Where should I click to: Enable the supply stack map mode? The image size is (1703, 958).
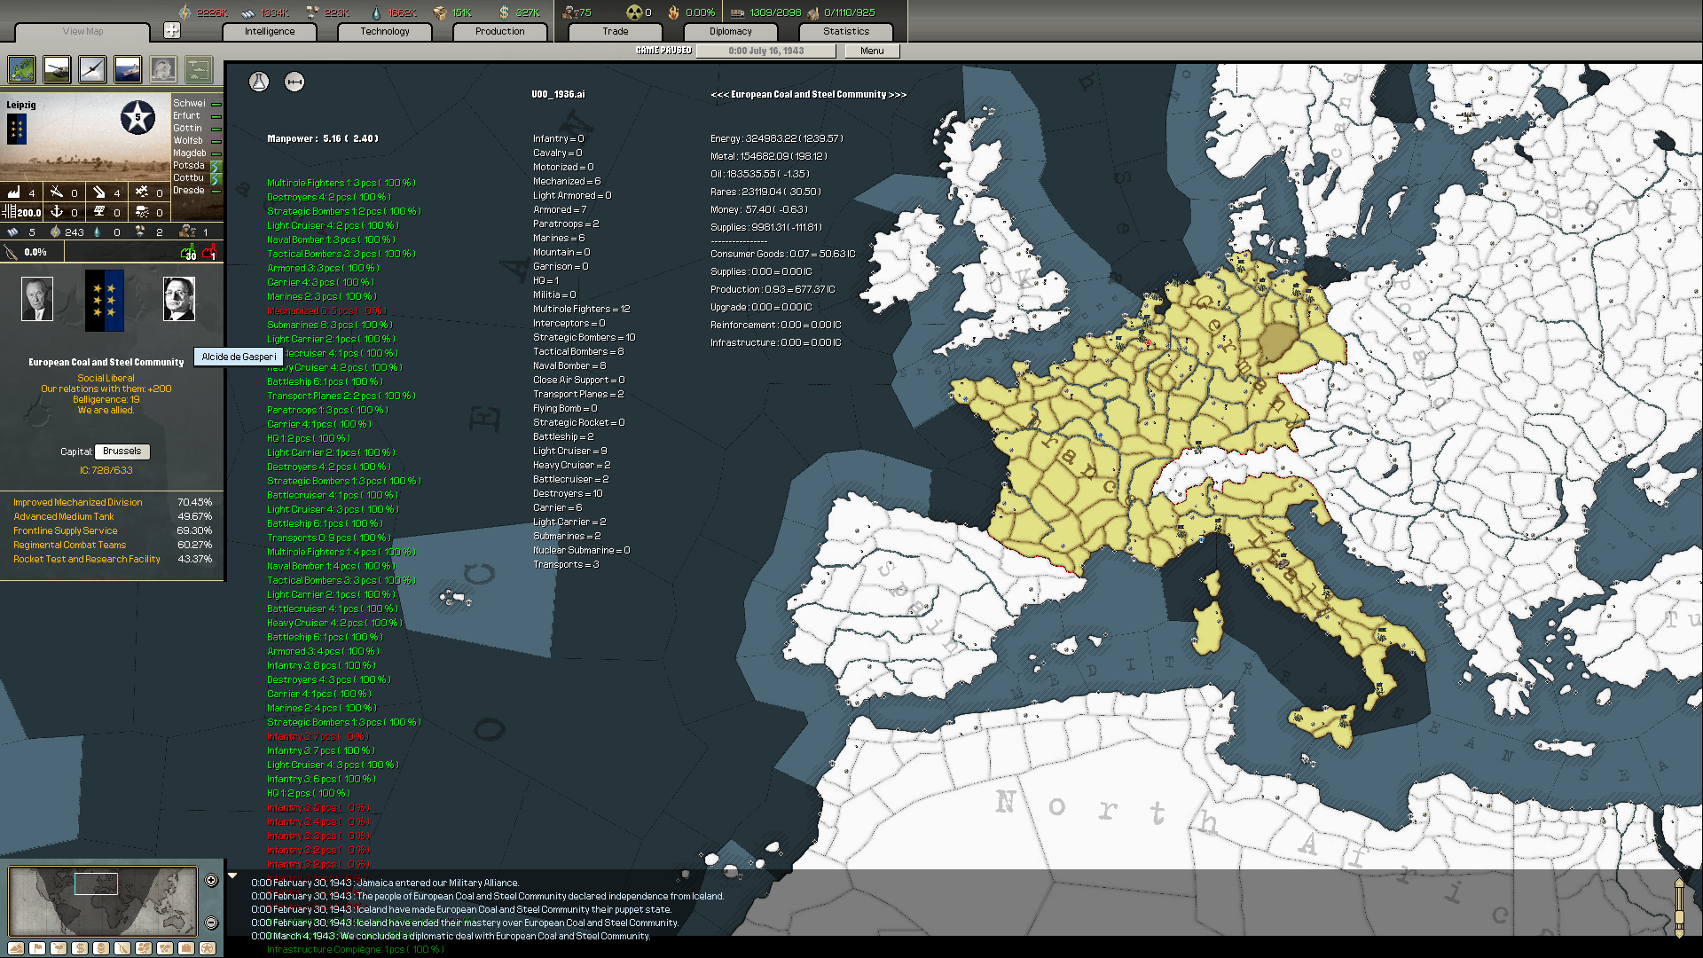[x=101, y=948]
